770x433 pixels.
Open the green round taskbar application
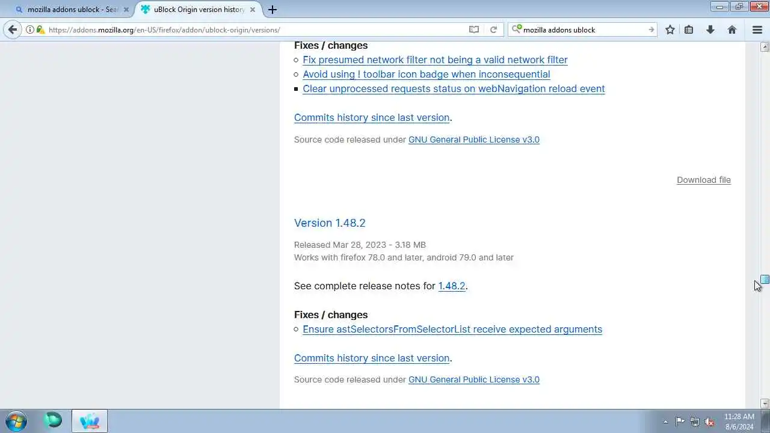point(53,420)
